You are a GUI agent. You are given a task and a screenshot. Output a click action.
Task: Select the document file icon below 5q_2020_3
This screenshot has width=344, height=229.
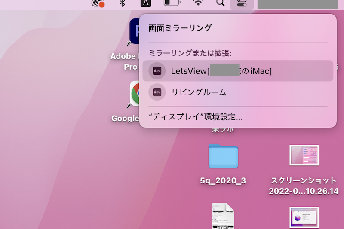(223, 216)
